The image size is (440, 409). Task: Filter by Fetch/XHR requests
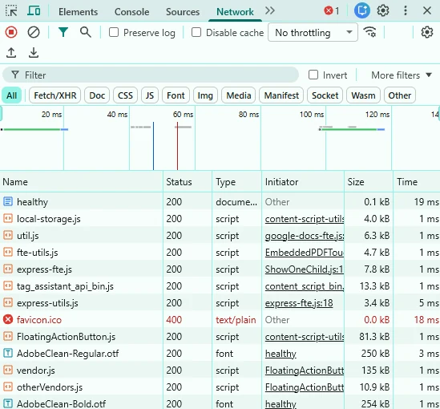pos(55,95)
